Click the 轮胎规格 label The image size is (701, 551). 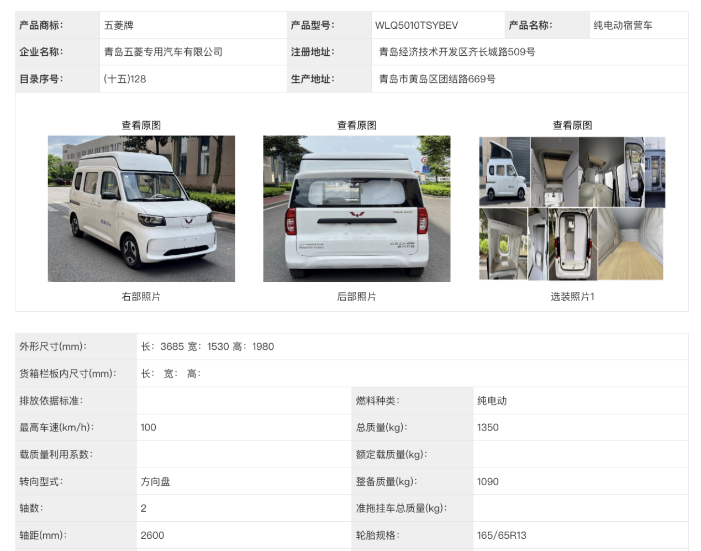point(378,535)
